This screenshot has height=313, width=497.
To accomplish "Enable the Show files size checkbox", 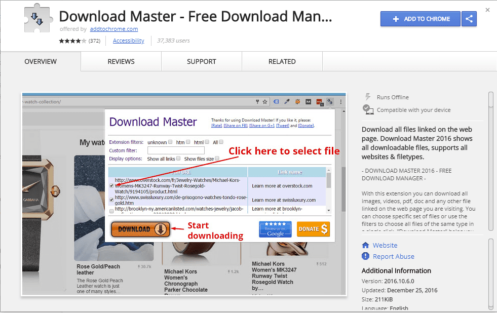I will click(x=217, y=159).
